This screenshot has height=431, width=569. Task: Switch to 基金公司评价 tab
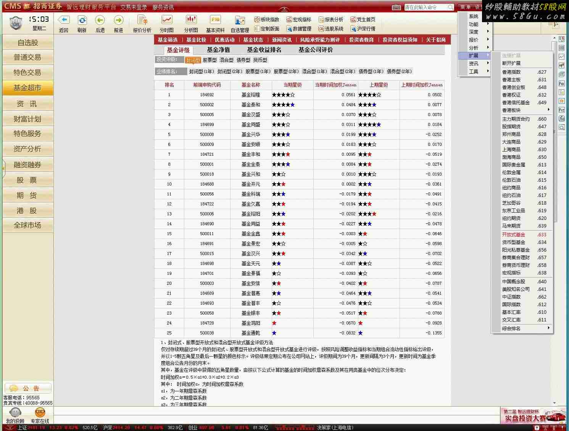coord(316,50)
